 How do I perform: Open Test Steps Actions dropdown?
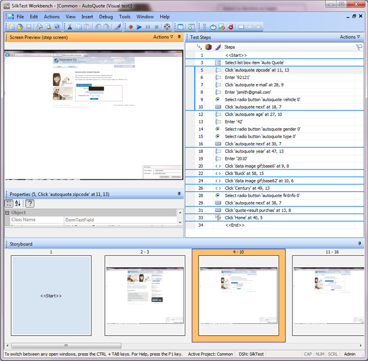(350, 37)
